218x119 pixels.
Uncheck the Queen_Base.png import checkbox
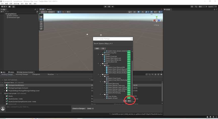[x=105, y=84]
